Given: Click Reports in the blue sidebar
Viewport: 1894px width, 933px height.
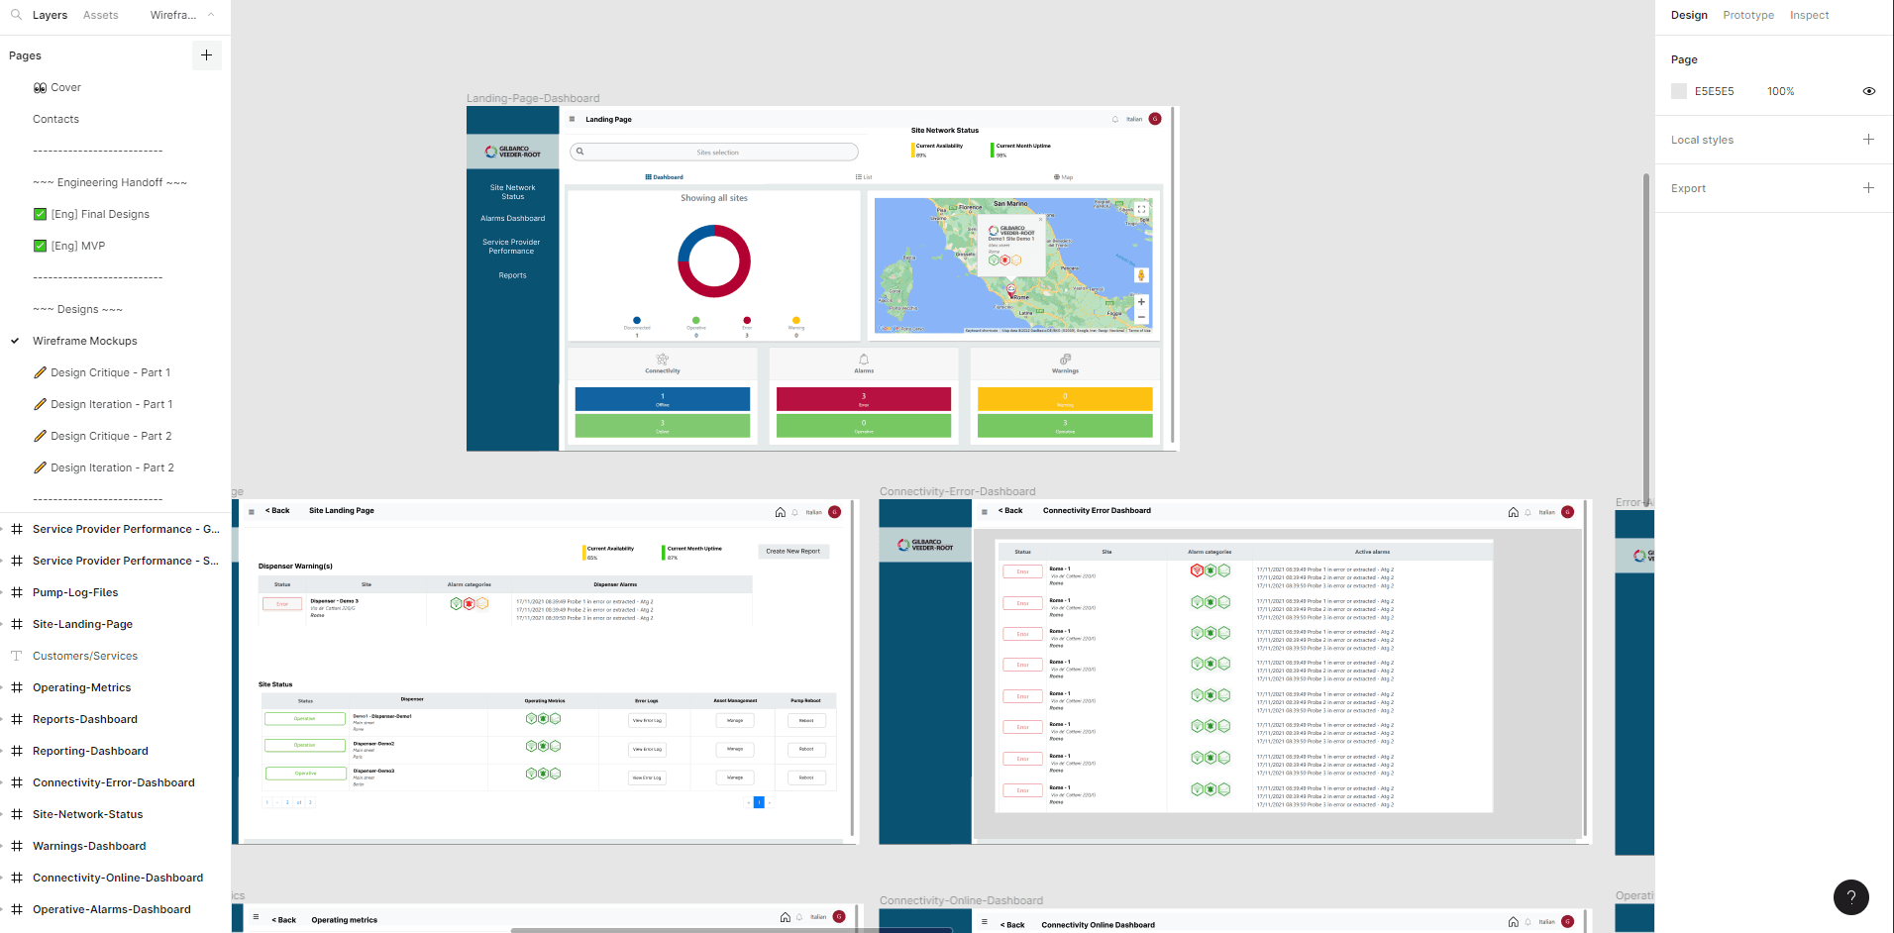Looking at the screenshot, I should click(x=512, y=275).
